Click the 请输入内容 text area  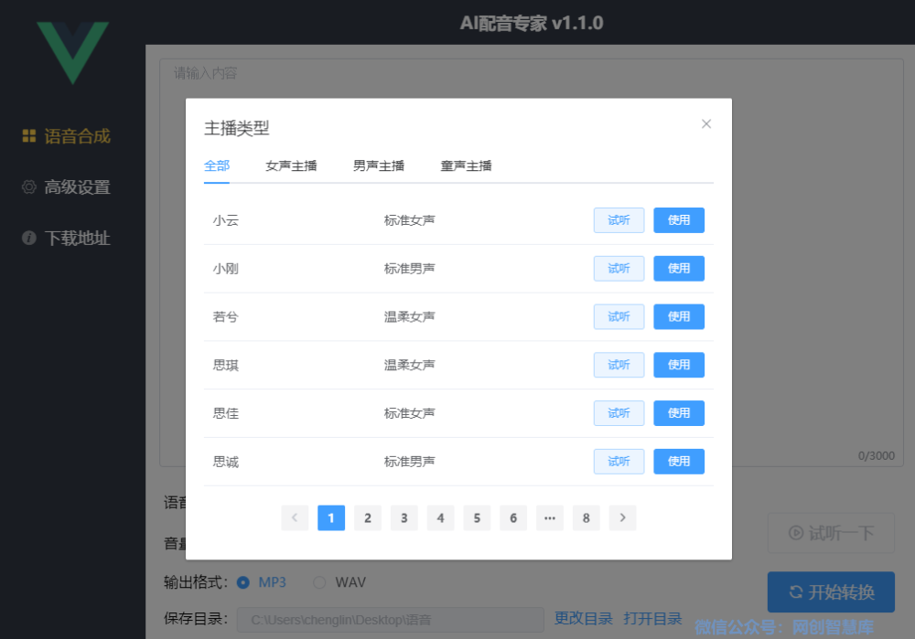pyautogui.click(x=532, y=262)
